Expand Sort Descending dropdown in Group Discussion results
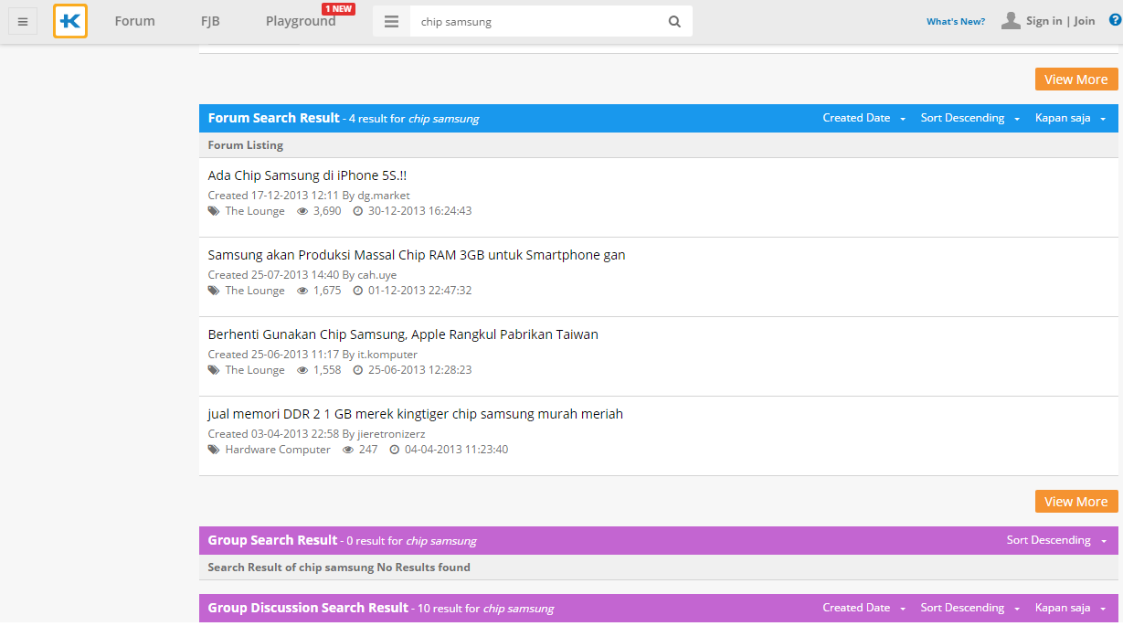 (970, 608)
